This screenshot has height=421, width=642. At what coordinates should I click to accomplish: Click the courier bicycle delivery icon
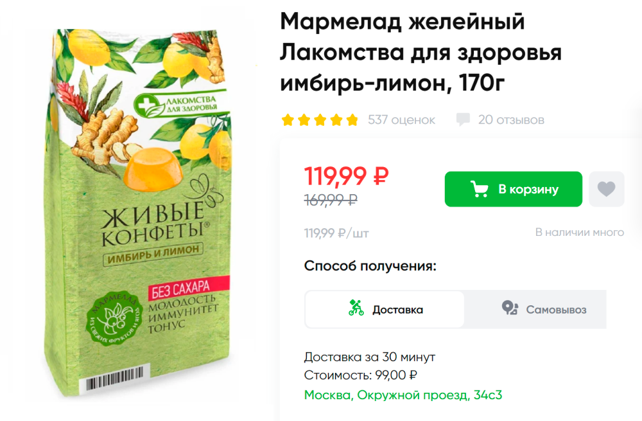[356, 308]
